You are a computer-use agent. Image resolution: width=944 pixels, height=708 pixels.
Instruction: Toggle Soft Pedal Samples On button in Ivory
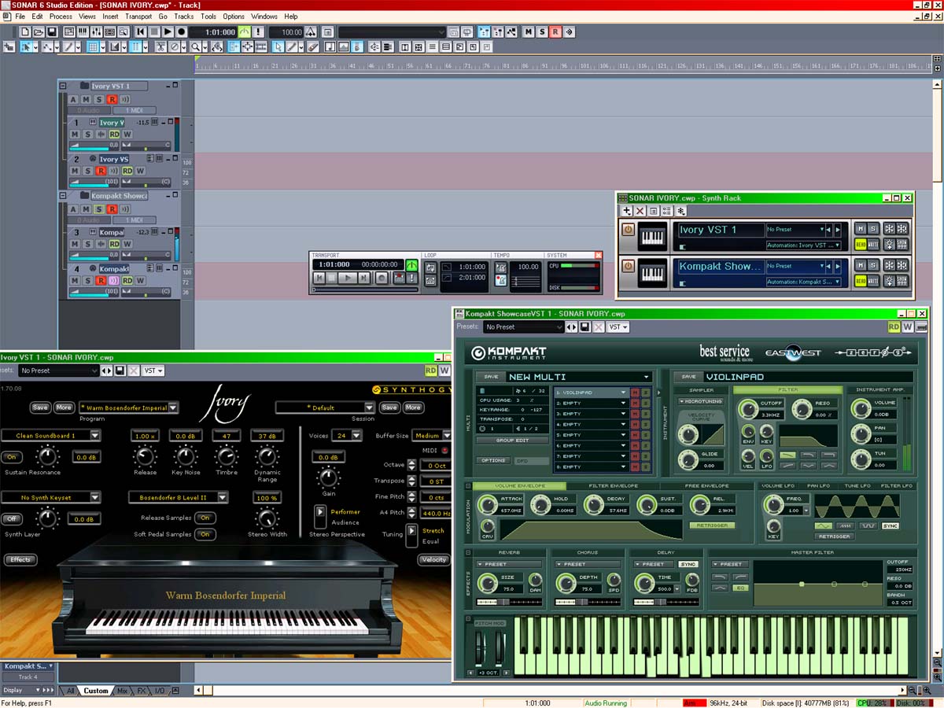click(x=205, y=534)
